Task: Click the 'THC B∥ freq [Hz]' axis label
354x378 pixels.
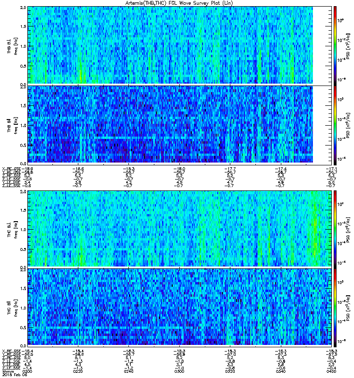Action: coord(12,308)
